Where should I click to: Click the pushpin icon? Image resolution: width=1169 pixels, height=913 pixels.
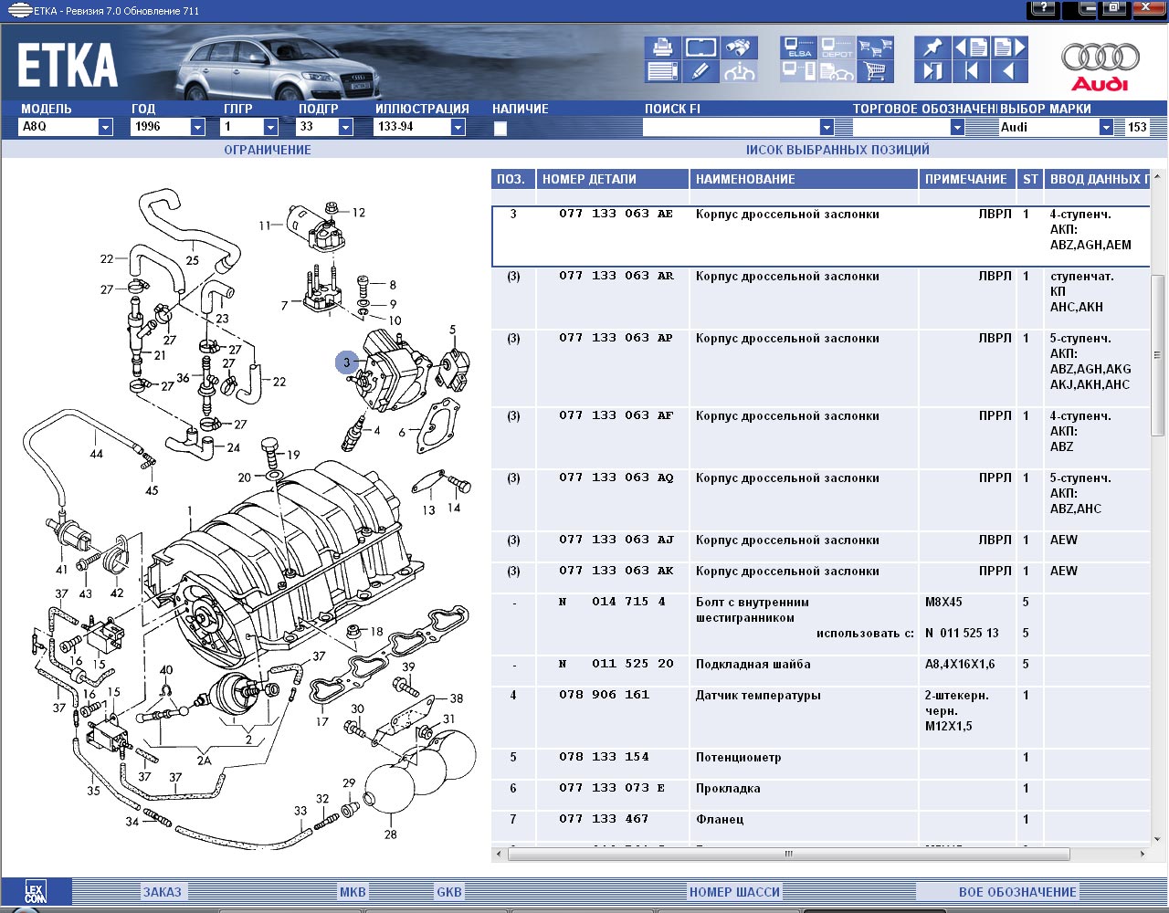tap(932, 47)
